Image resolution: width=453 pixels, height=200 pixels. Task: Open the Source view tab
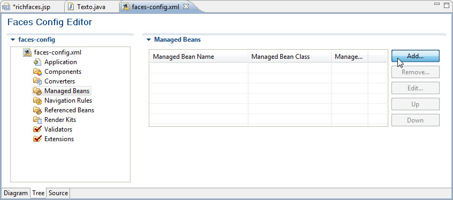58,193
